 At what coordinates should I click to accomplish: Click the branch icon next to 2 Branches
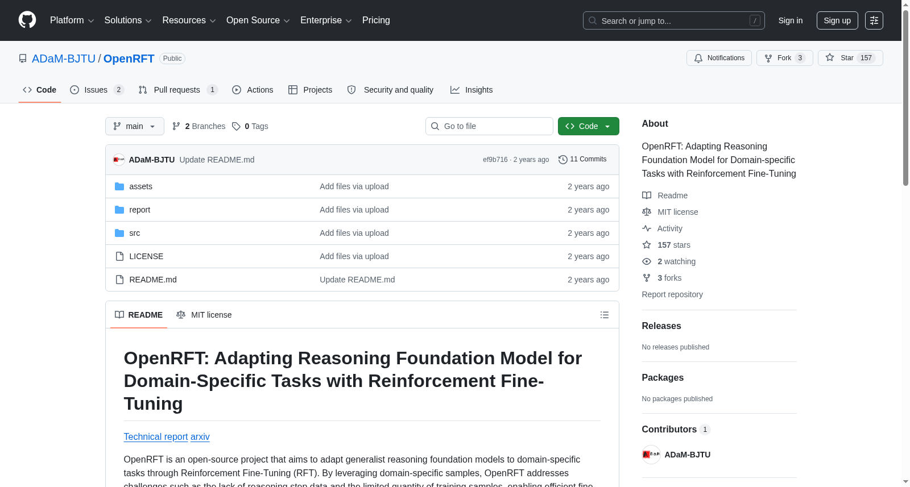(176, 126)
